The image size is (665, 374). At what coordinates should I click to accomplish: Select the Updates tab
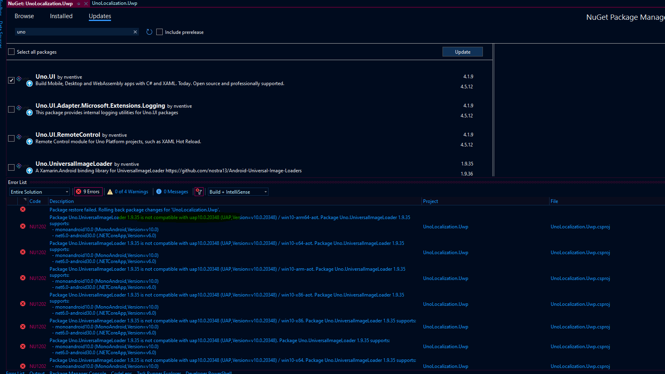[x=100, y=16]
